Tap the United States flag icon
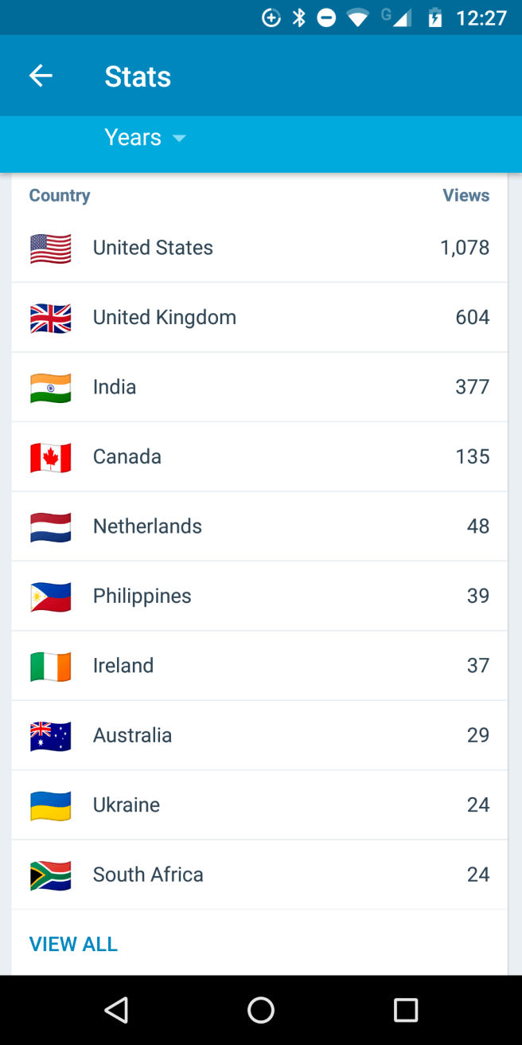Image resolution: width=522 pixels, height=1045 pixels. [51, 249]
